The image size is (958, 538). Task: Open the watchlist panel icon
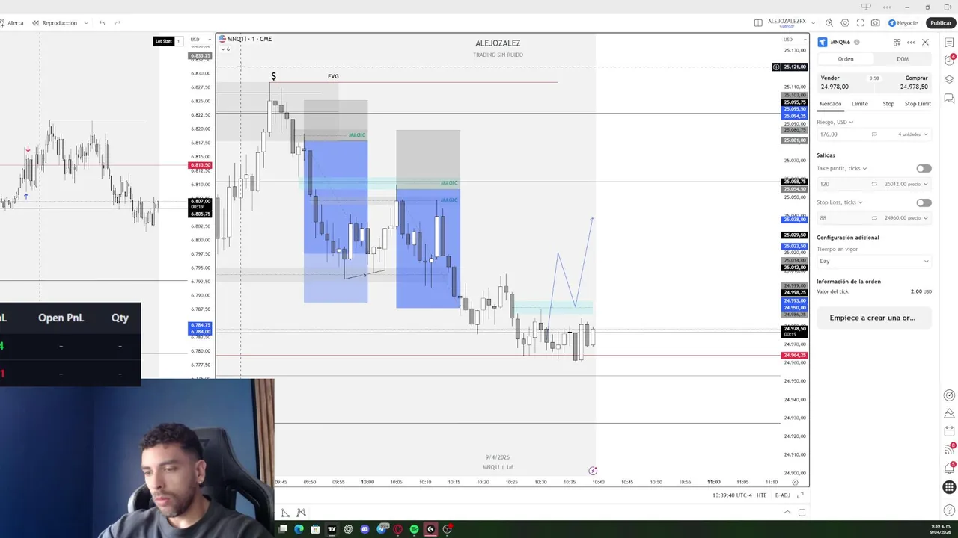tap(949, 43)
